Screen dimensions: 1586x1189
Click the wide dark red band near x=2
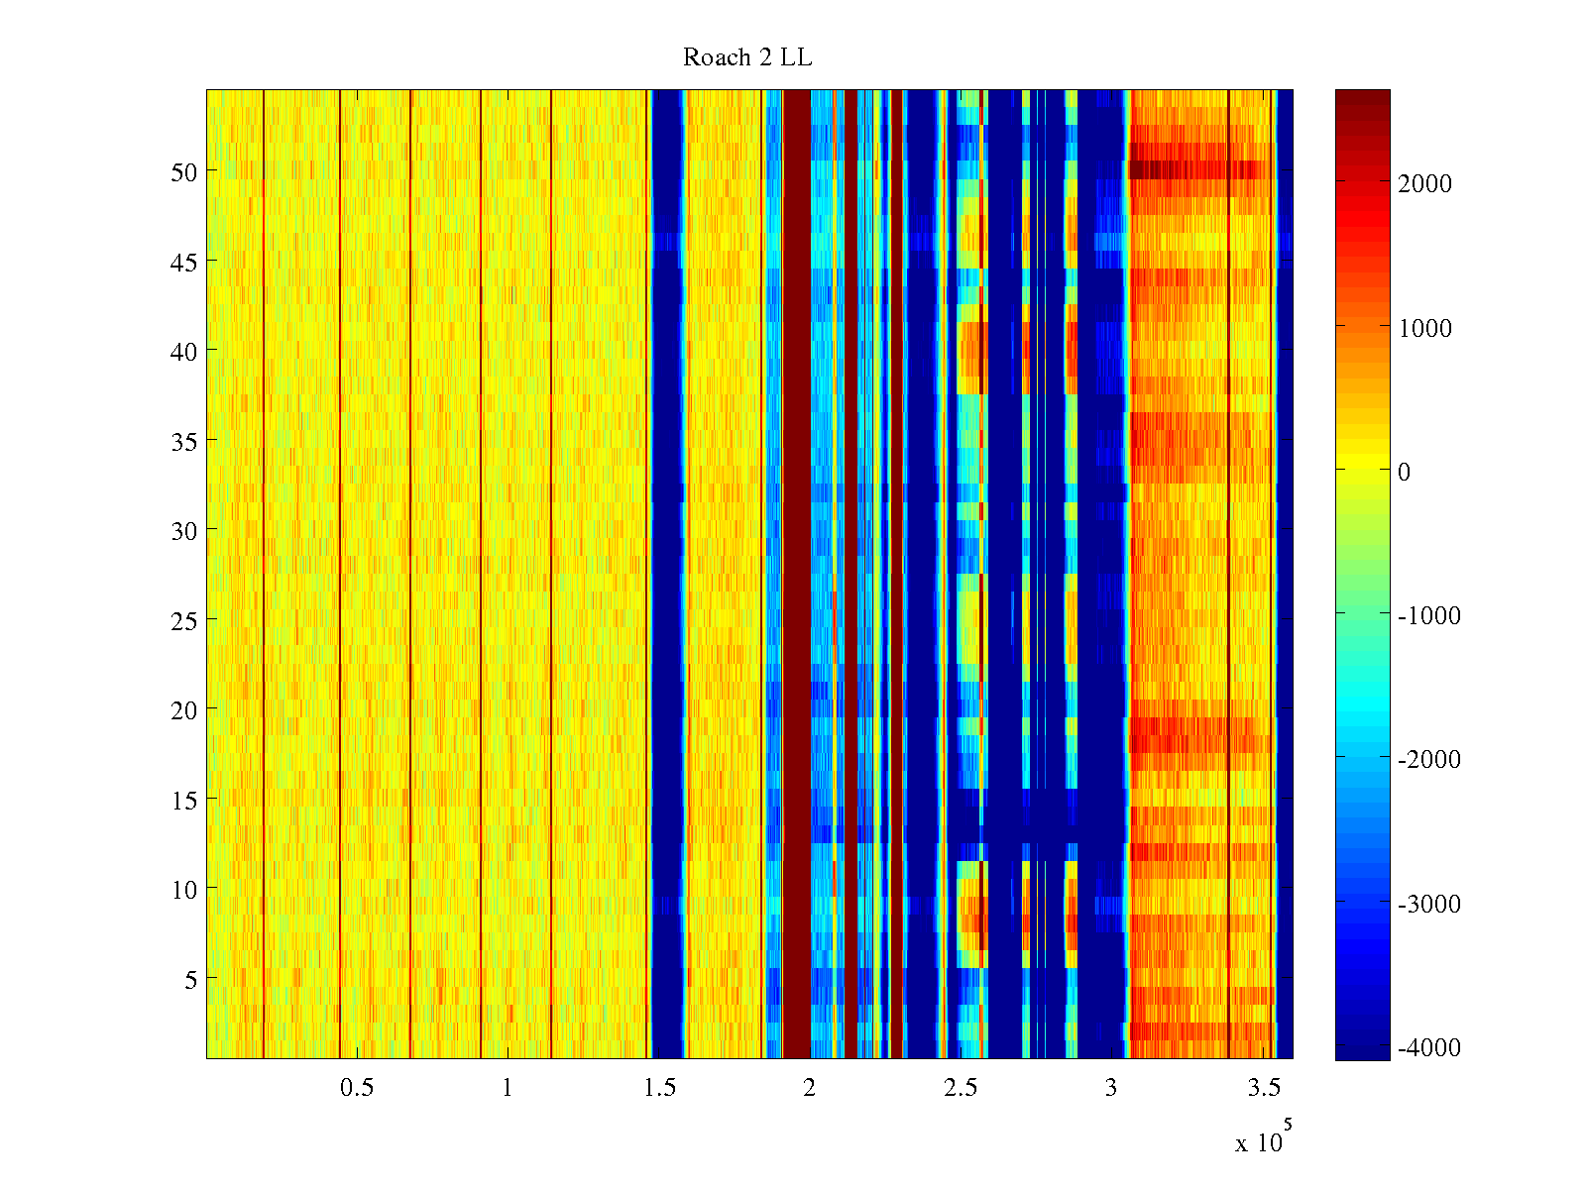797,575
